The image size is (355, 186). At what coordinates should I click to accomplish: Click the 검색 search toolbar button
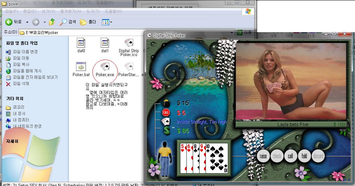pyautogui.click(x=69, y=22)
